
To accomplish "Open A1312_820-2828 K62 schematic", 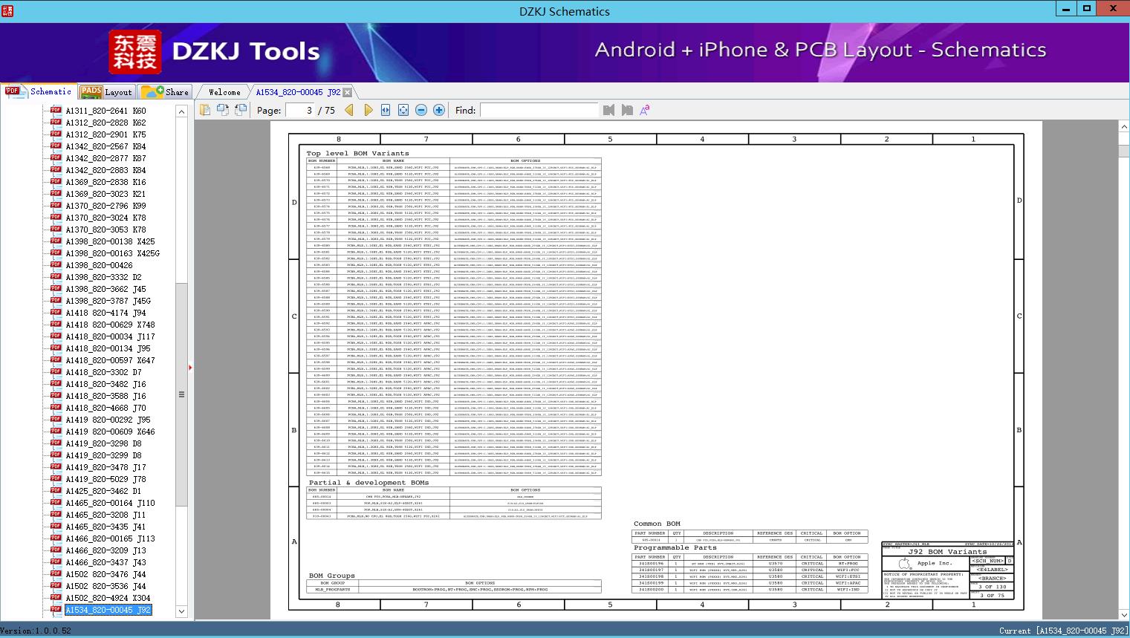I will click(x=105, y=123).
